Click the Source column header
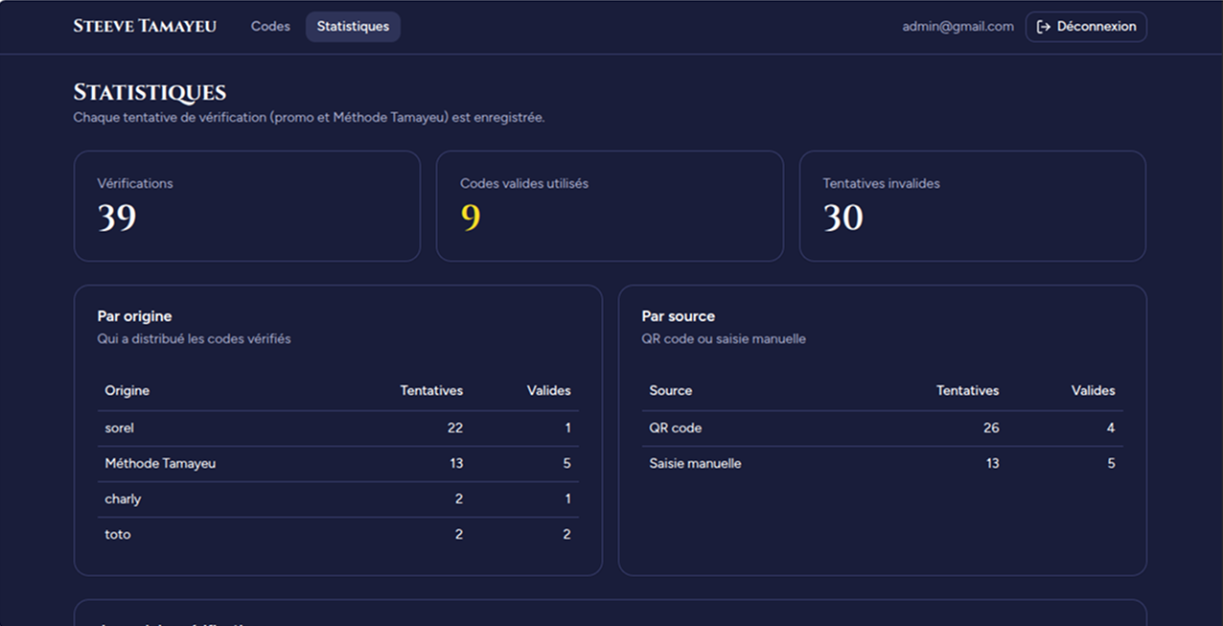This screenshot has height=626, width=1223. pos(671,390)
